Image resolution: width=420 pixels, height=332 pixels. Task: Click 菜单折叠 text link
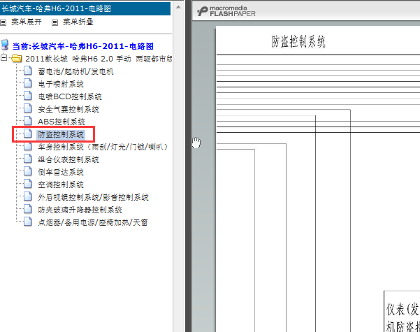[78, 22]
